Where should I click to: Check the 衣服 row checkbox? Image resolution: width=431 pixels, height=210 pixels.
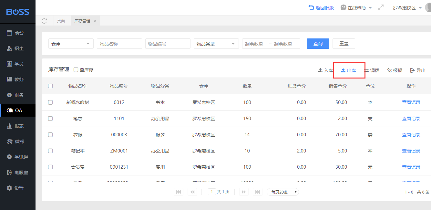(50, 135)
